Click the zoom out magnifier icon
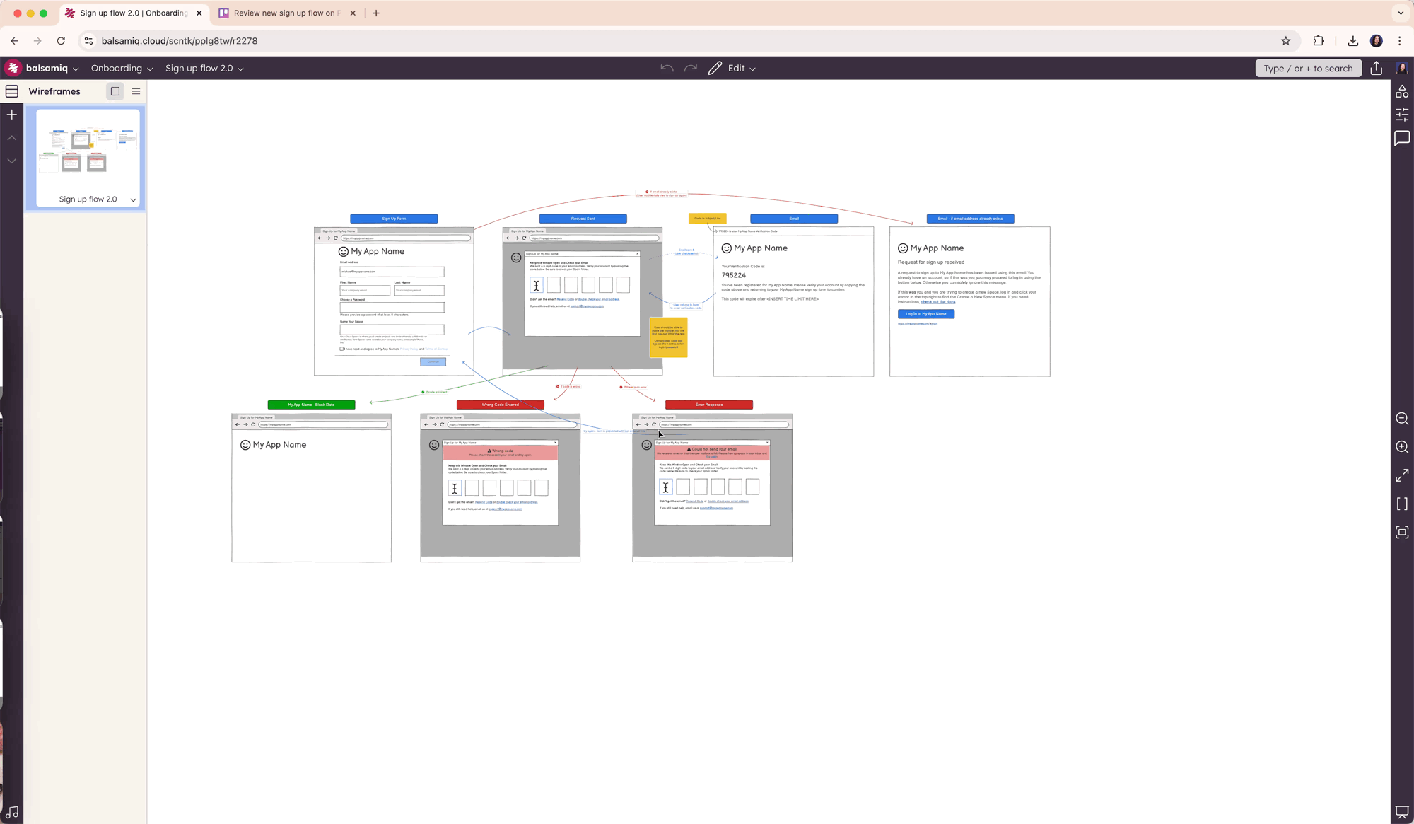The height and width of the screenshot is (824, 1414). pyautogui.click(x=1402, y=419)
